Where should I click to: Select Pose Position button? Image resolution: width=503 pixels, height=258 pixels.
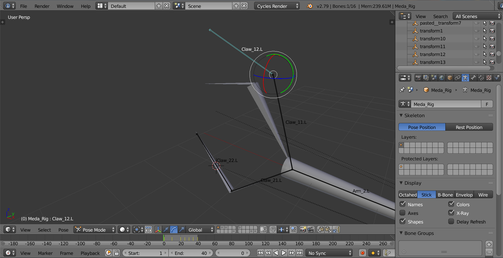pyautogui.click(x=422, y=127)
